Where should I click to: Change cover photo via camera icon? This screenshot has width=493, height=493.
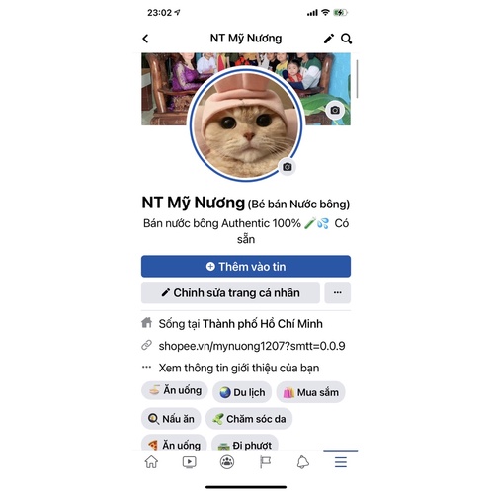(335, 110)
